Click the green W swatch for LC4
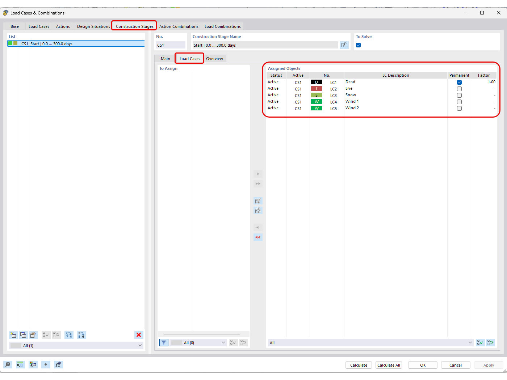The width and height of the screenshot is (507, 380). (x=317, y=102)
